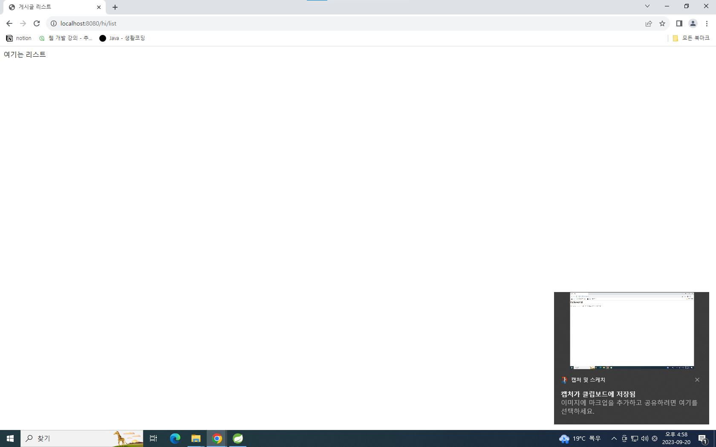The width and height of the screenshot is (716, 447).
Task: Select the 게시글 리스트 tab
Action: [55, 7]
